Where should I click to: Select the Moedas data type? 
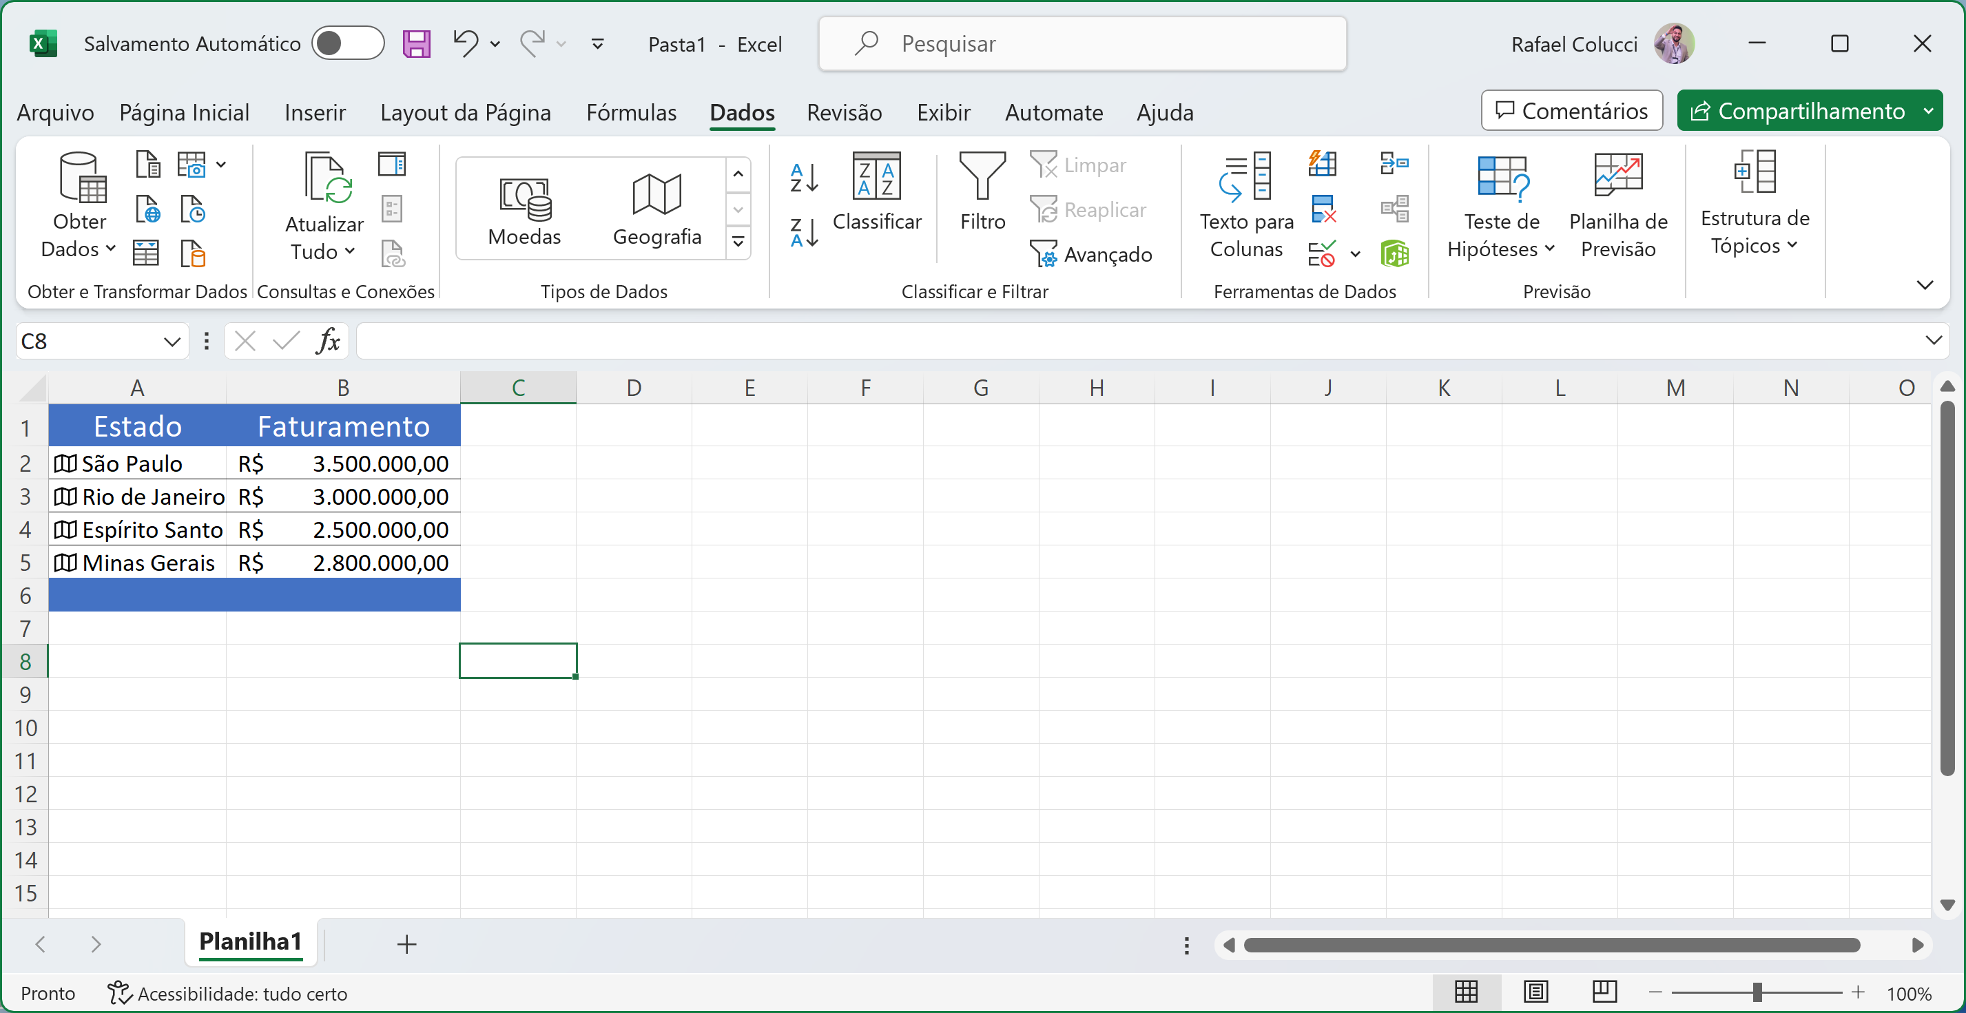coord(524,206)
